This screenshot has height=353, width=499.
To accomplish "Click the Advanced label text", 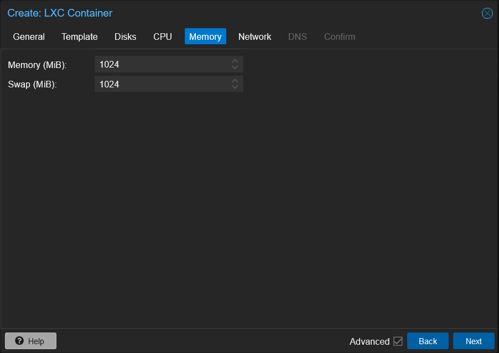I will pos(371,341).
